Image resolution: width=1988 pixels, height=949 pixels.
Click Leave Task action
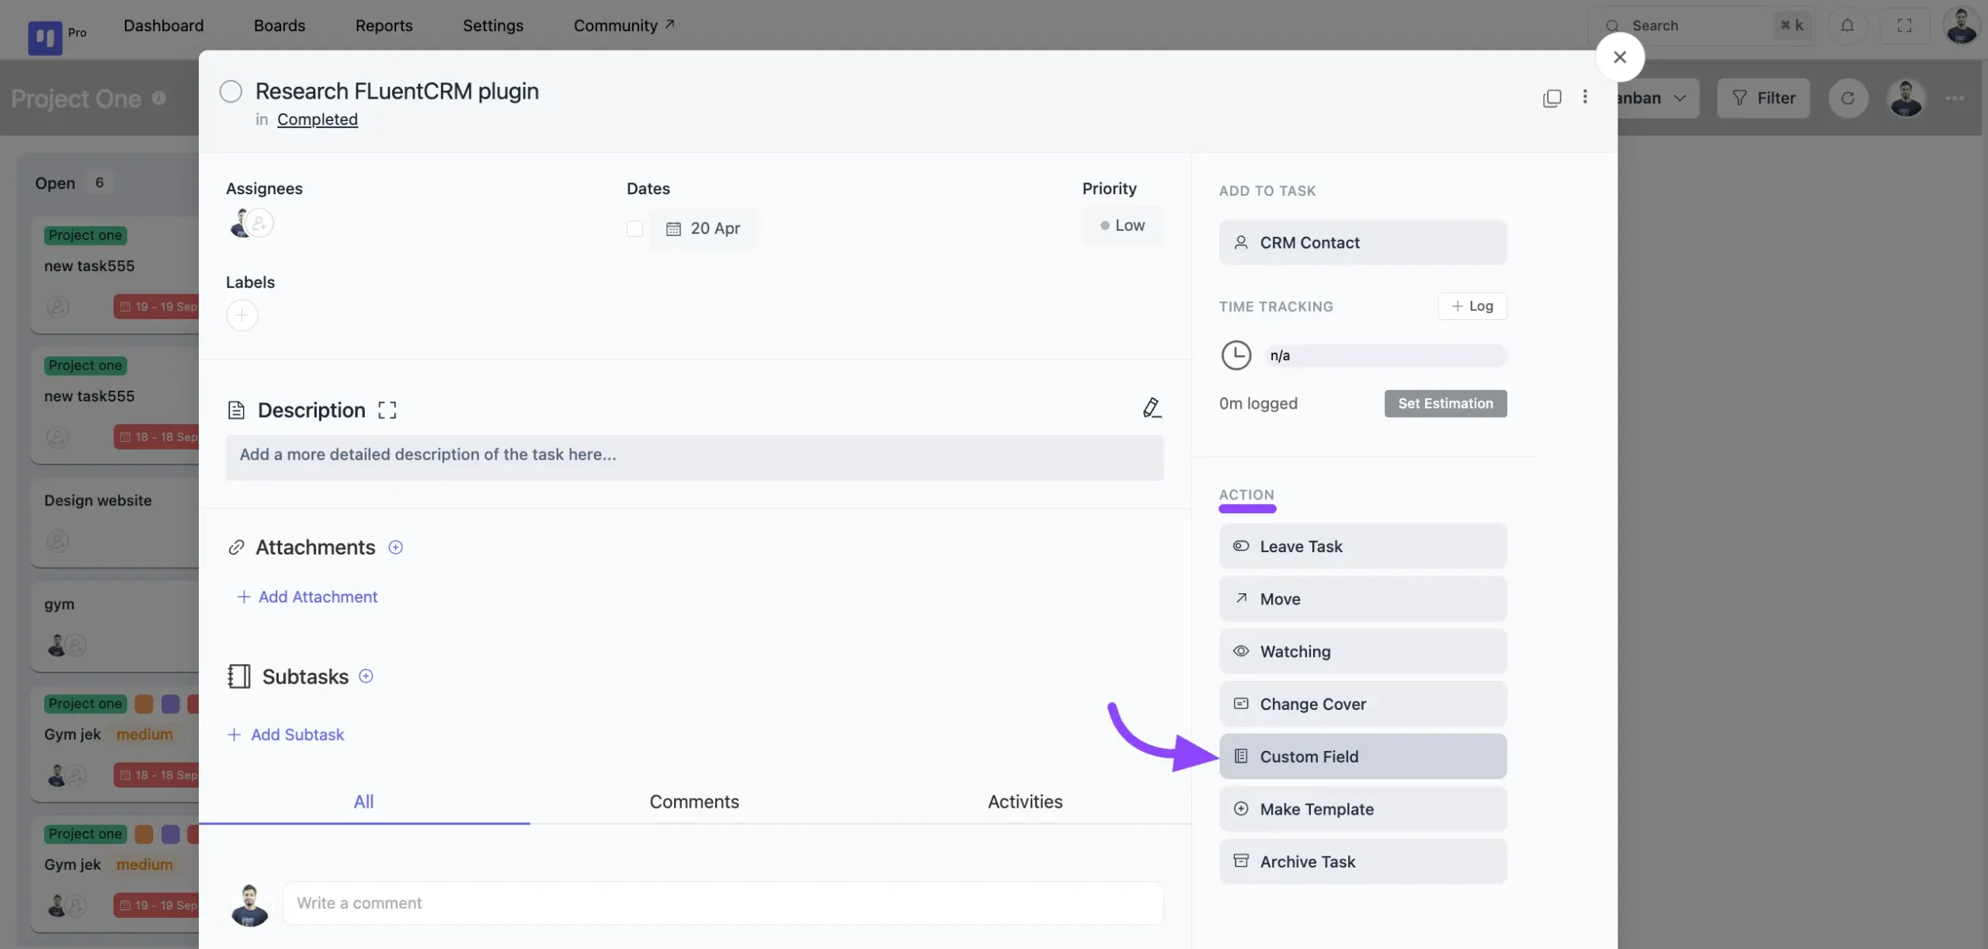1362,546
